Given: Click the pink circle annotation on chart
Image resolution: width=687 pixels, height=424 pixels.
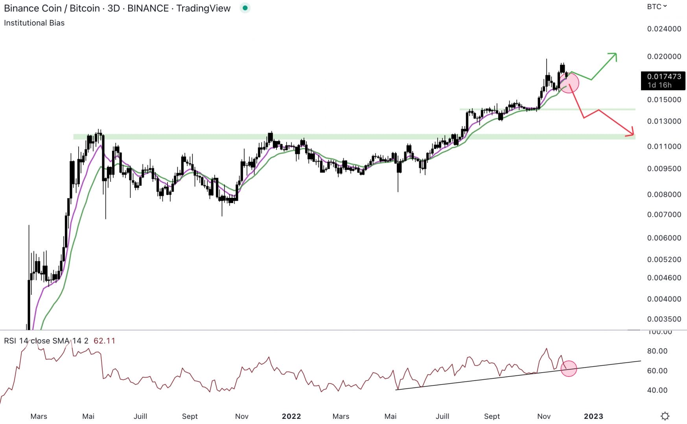Looking at the screenshot, I should coord(569,84).
